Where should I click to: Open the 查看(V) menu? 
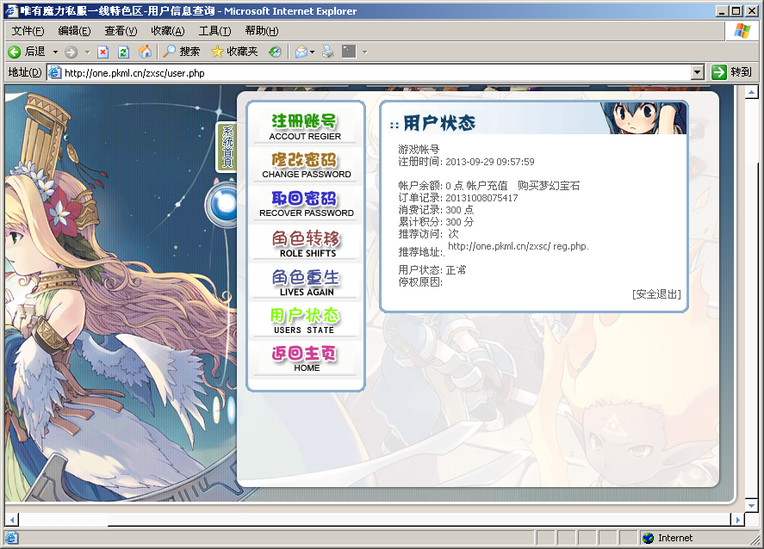(121, 31)
